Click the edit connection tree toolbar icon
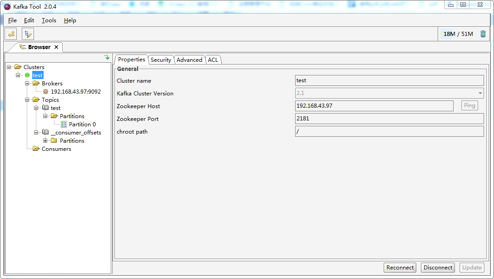 click(x=28, y=34)
